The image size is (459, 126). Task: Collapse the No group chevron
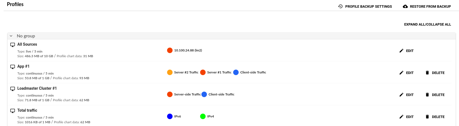pyautogui.click(x=11, y=36)
